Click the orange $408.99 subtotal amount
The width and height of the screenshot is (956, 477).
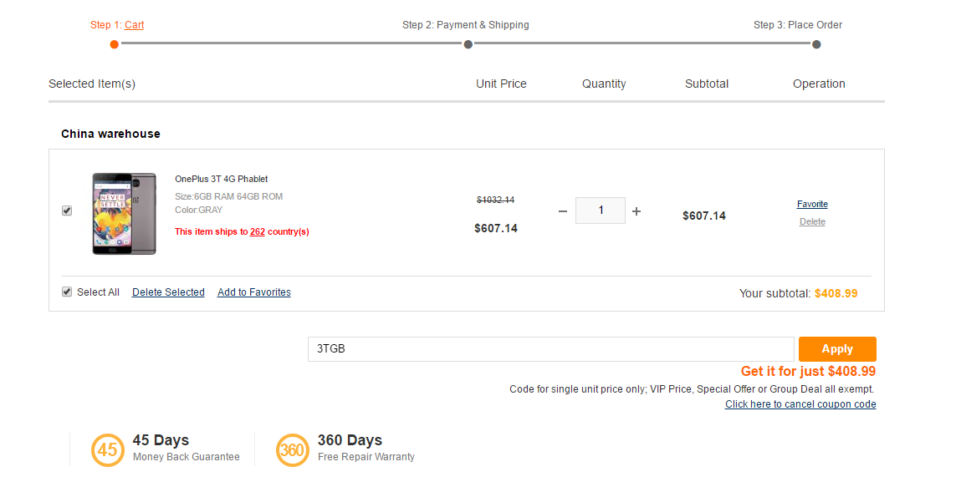836,293
